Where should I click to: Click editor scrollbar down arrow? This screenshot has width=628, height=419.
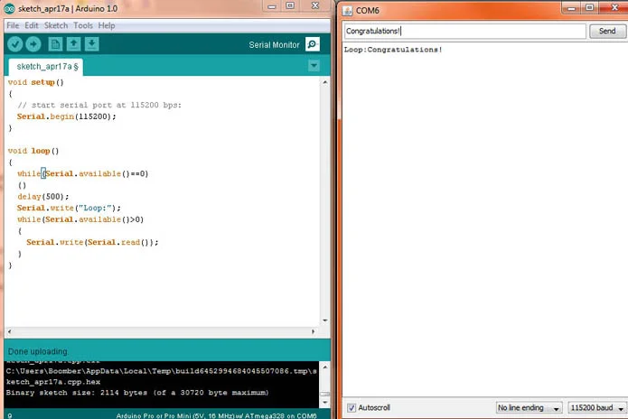coord(324,321)
